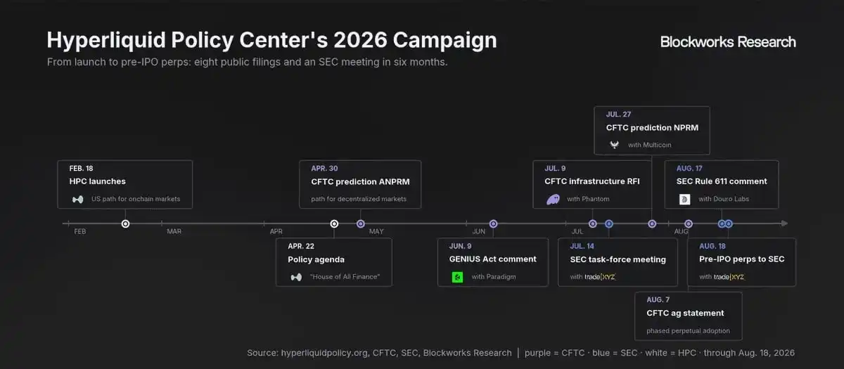Click the trade.xyz logo in the Pre-IPO perps card
Image resolution: width=844 pixels, height=369 pixels.
(x=729, y=277)
